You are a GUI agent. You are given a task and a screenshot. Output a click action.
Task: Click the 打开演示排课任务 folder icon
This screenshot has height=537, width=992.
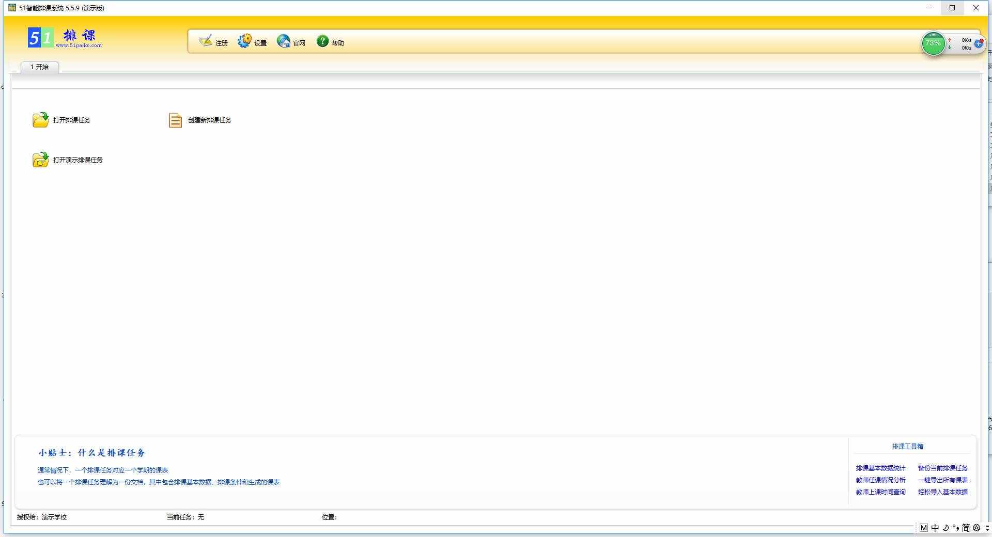pyautogui.click(x=40, y=160)
